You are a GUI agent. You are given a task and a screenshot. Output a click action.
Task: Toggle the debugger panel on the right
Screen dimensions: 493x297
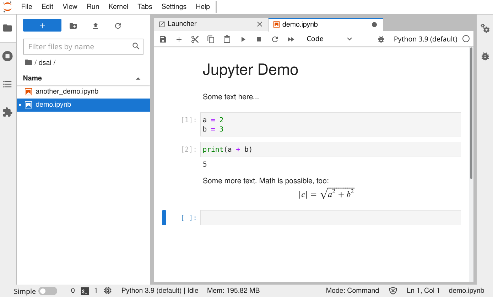(485, 56)
